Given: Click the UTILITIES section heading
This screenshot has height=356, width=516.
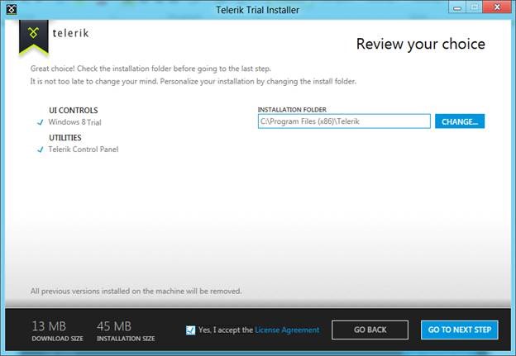Looking at the screenshot, I should tap(65, 138).
